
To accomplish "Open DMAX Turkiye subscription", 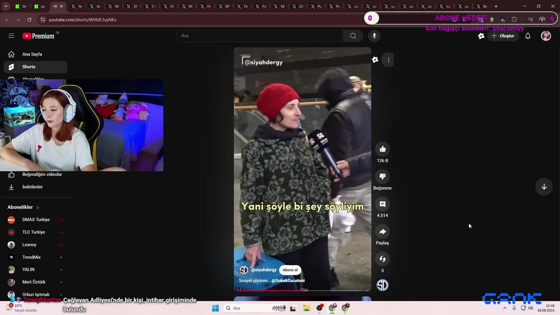I will coord(35,220).
